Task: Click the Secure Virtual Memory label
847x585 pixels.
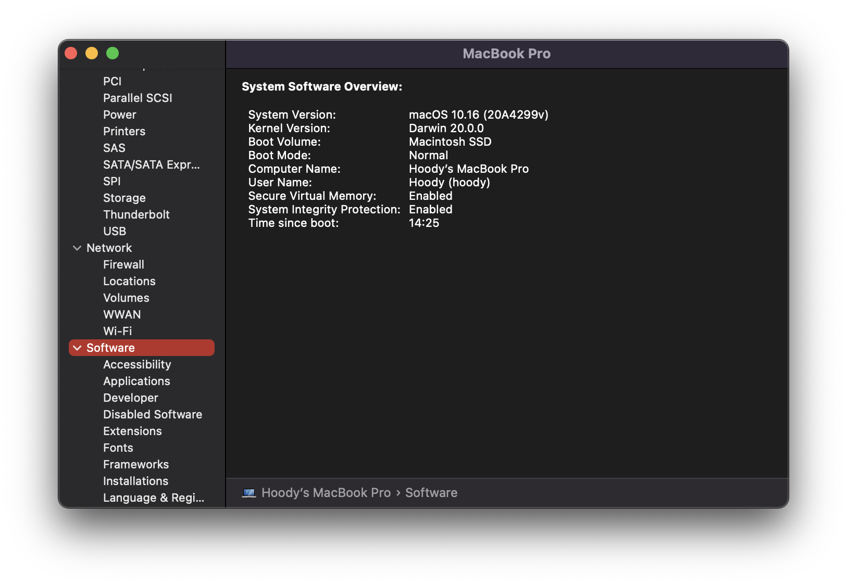Action: pyautogui.click(x=312, y=196)
